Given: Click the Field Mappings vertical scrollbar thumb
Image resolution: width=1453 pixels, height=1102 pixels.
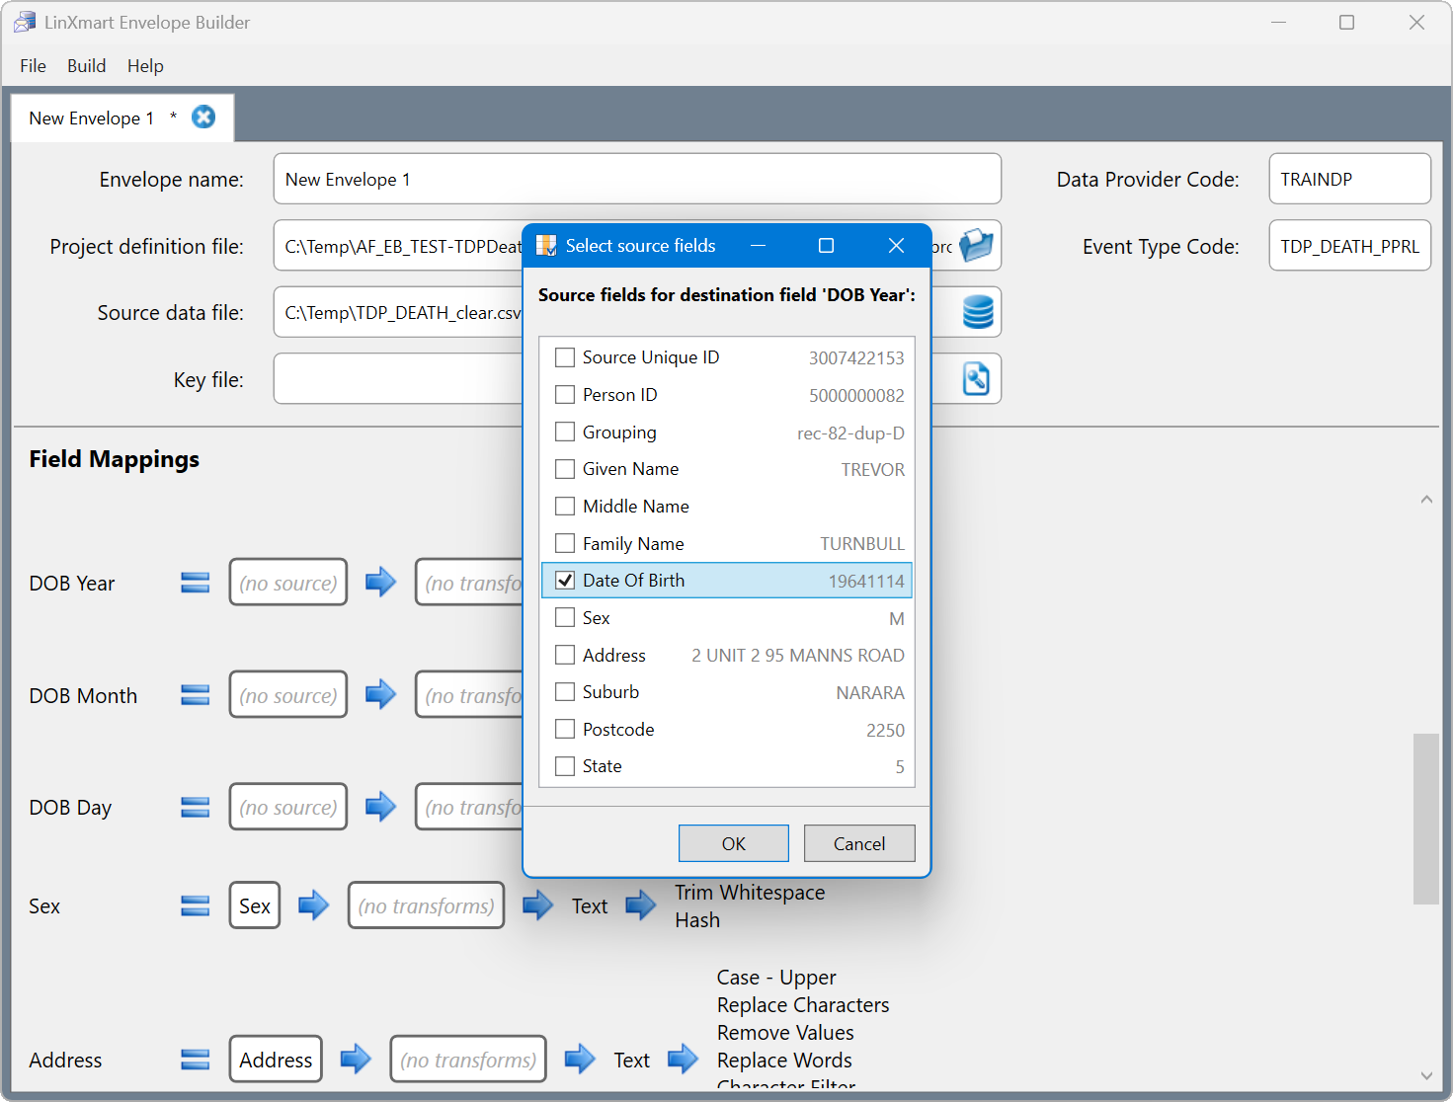Looking at the screenshot, I should (1426, 819).
